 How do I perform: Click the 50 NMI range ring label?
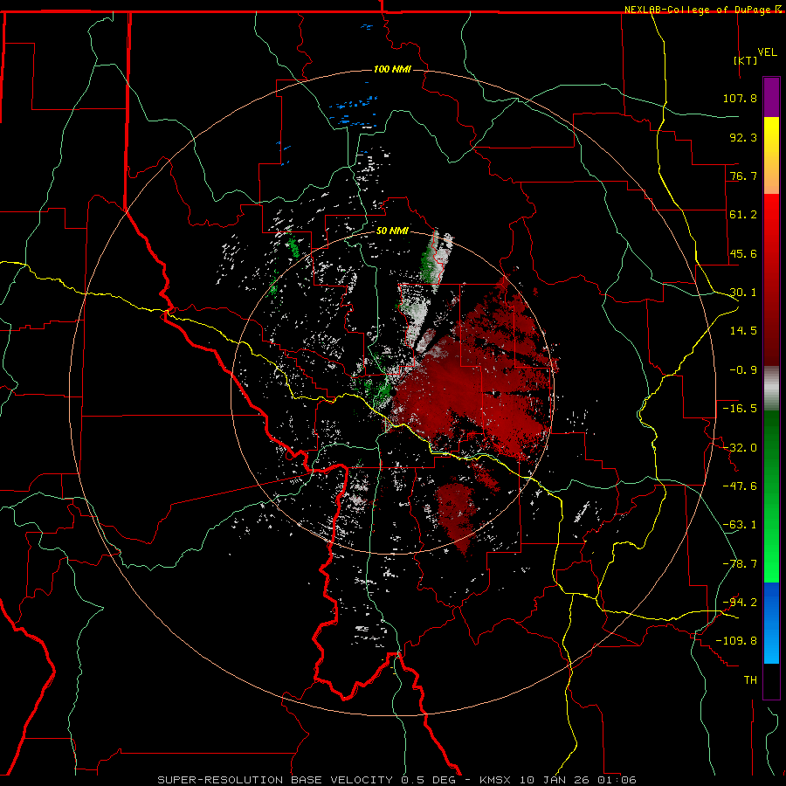point(392,231)
